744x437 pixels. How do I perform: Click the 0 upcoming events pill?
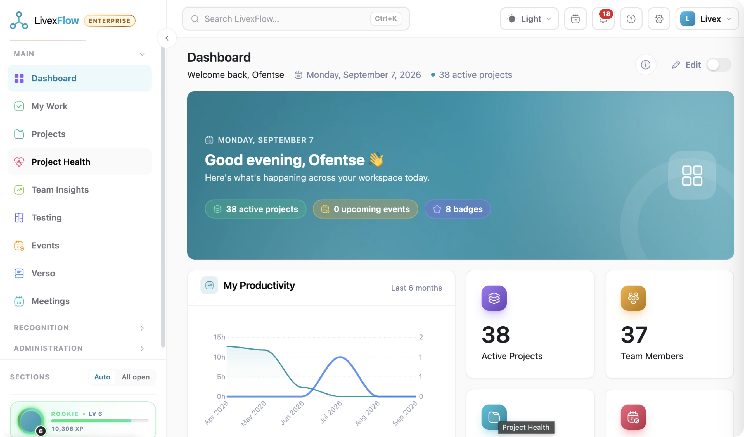click(365, 209)
